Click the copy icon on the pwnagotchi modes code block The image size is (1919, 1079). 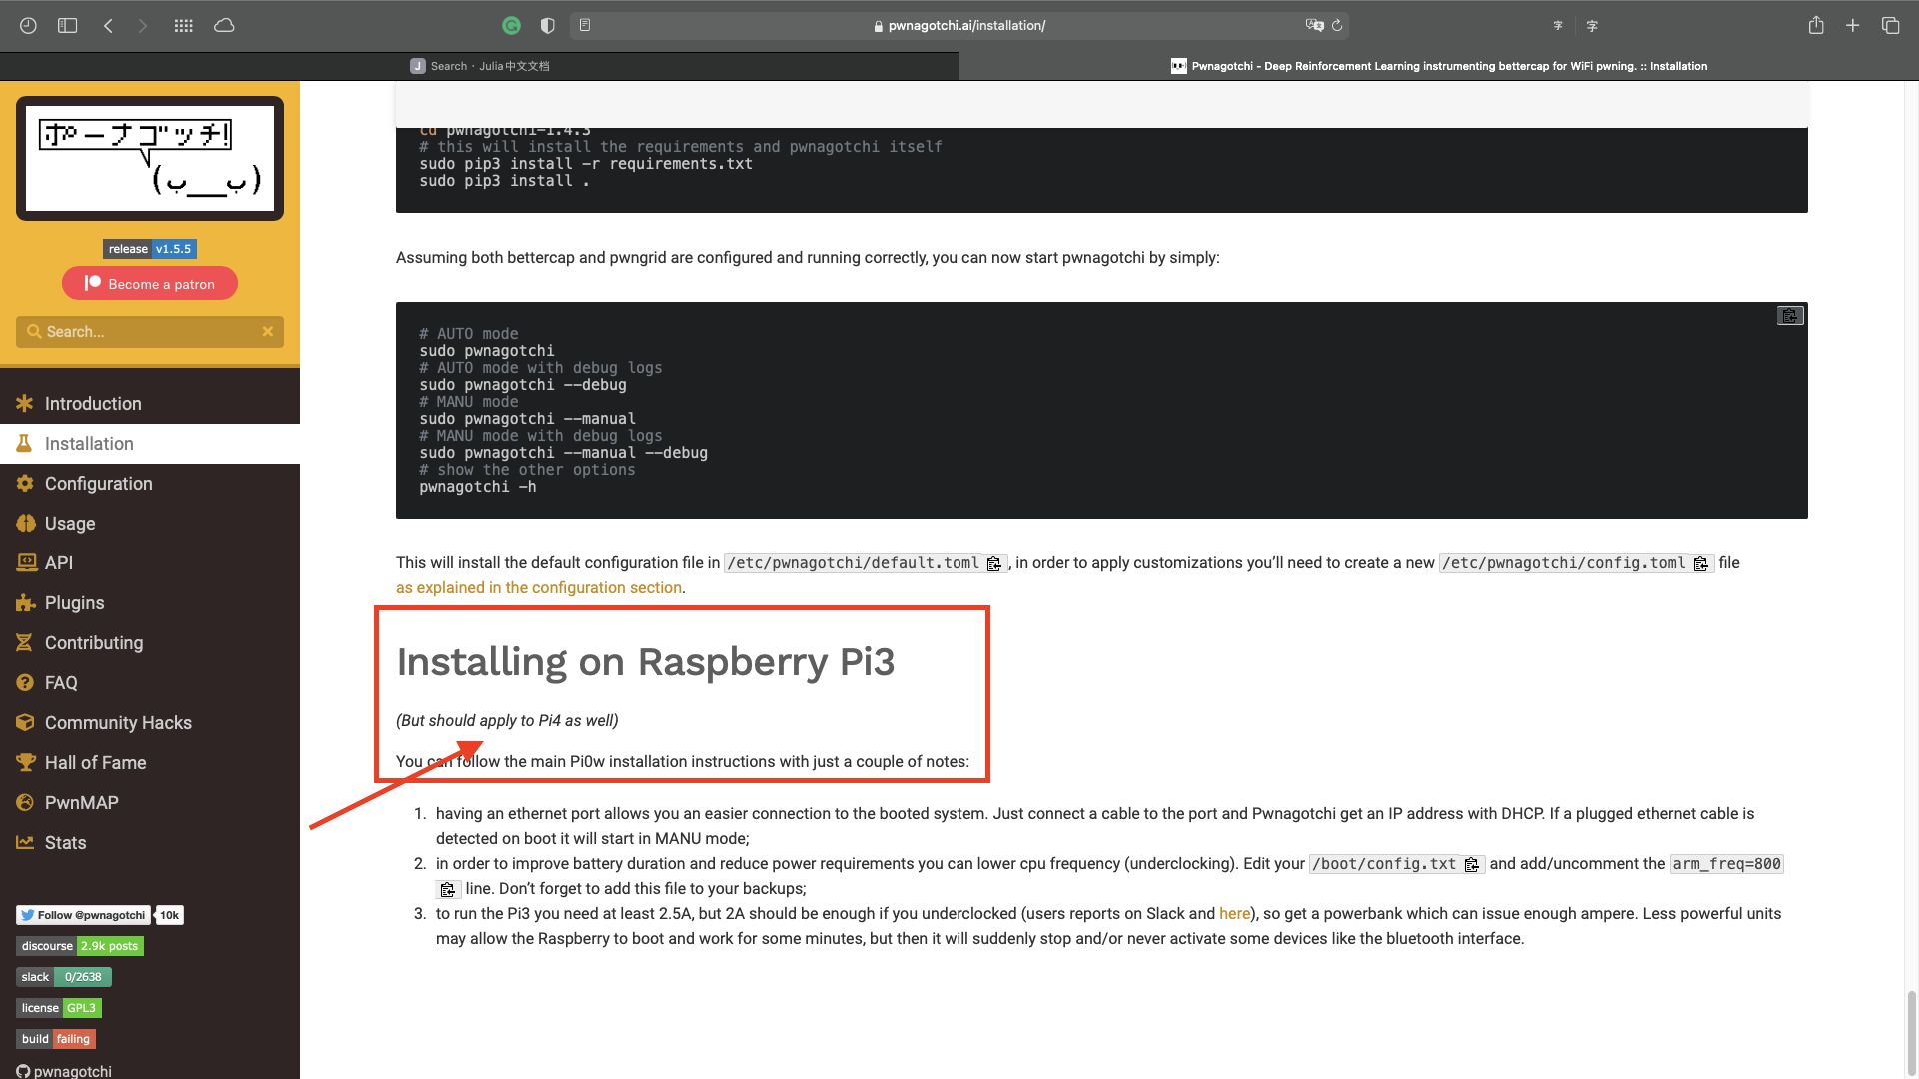pyautogui.click(x=1790, y=315)
